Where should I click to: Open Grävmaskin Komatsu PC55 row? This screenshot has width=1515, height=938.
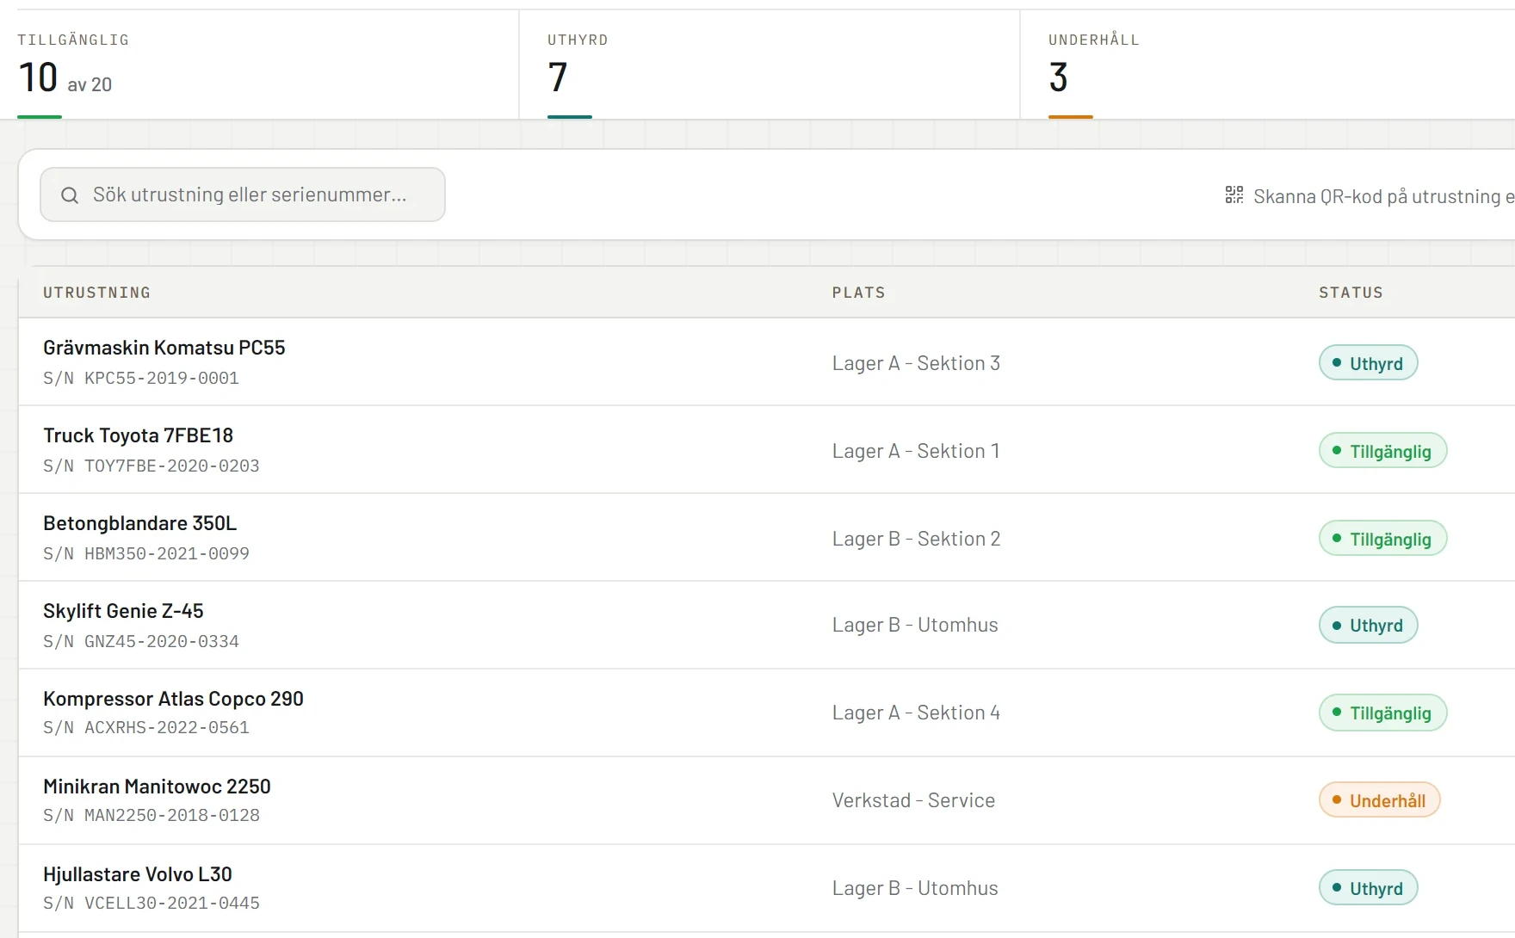click(x=766, y=362)
